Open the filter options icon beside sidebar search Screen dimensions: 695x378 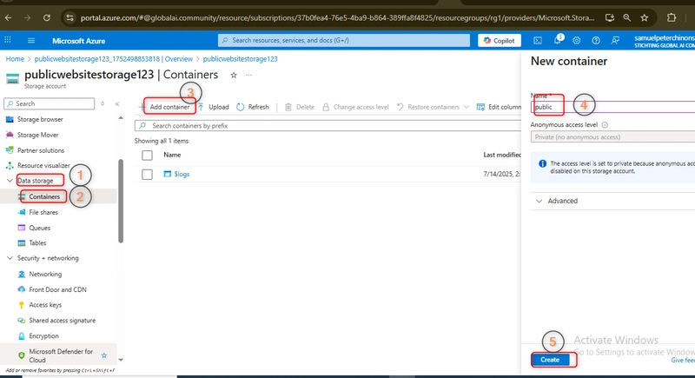(x=103, y=103)
